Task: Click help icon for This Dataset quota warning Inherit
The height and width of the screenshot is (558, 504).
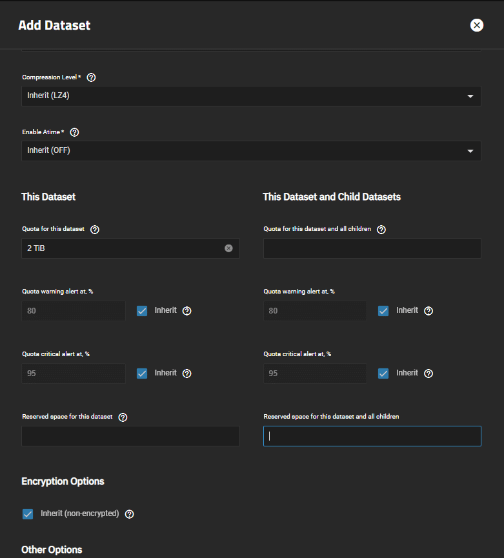Action: point(187,311)
